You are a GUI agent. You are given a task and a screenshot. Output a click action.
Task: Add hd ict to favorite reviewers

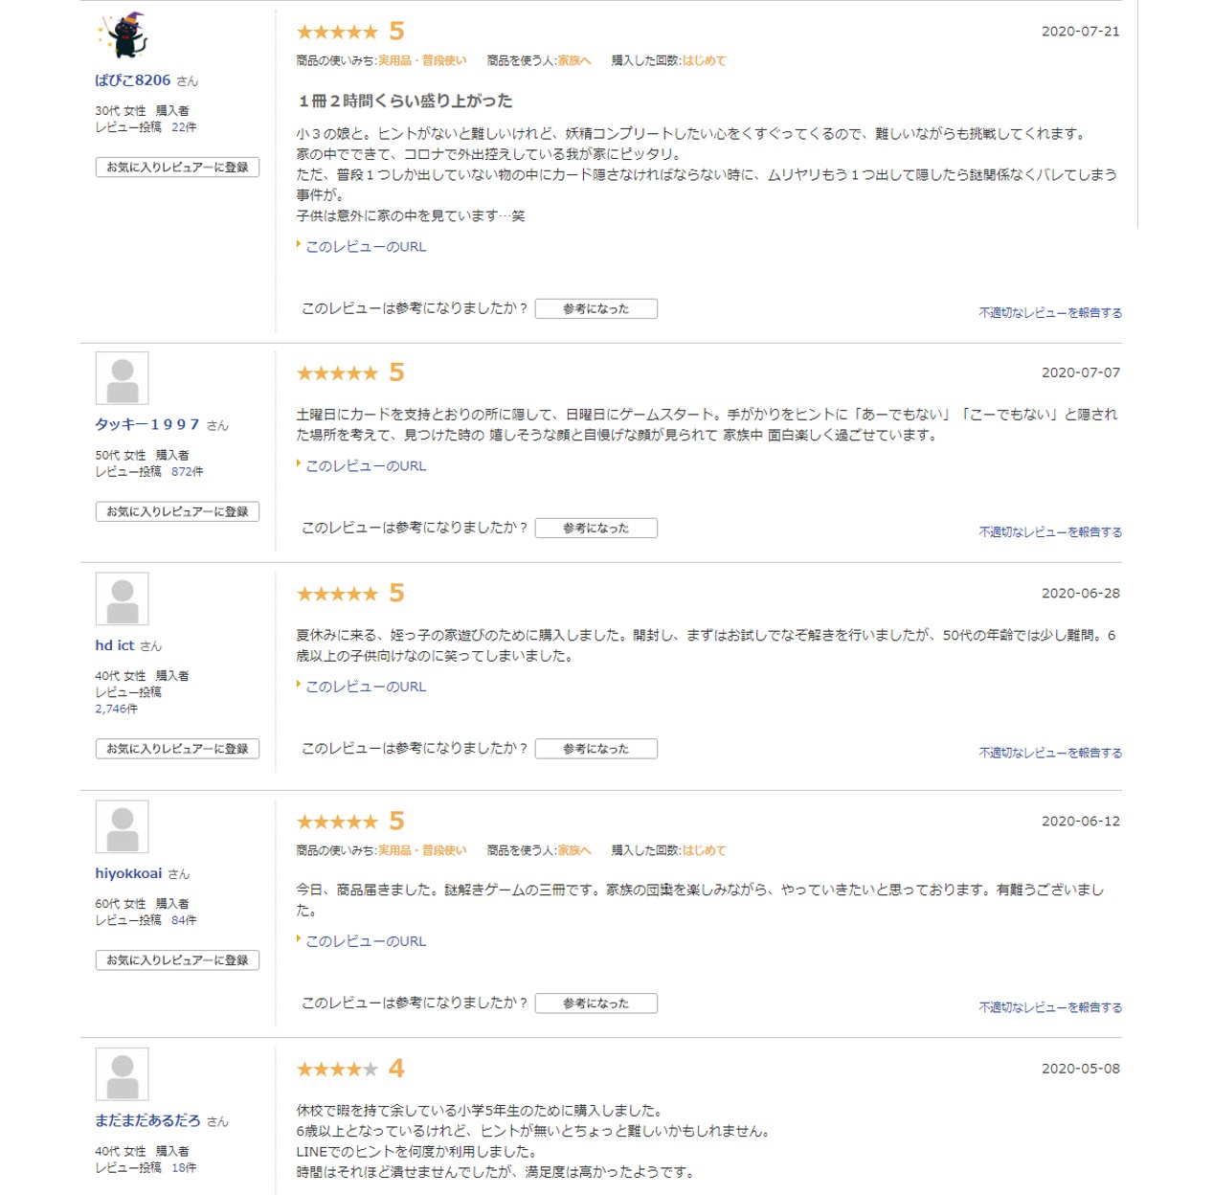tap(177, 749)
